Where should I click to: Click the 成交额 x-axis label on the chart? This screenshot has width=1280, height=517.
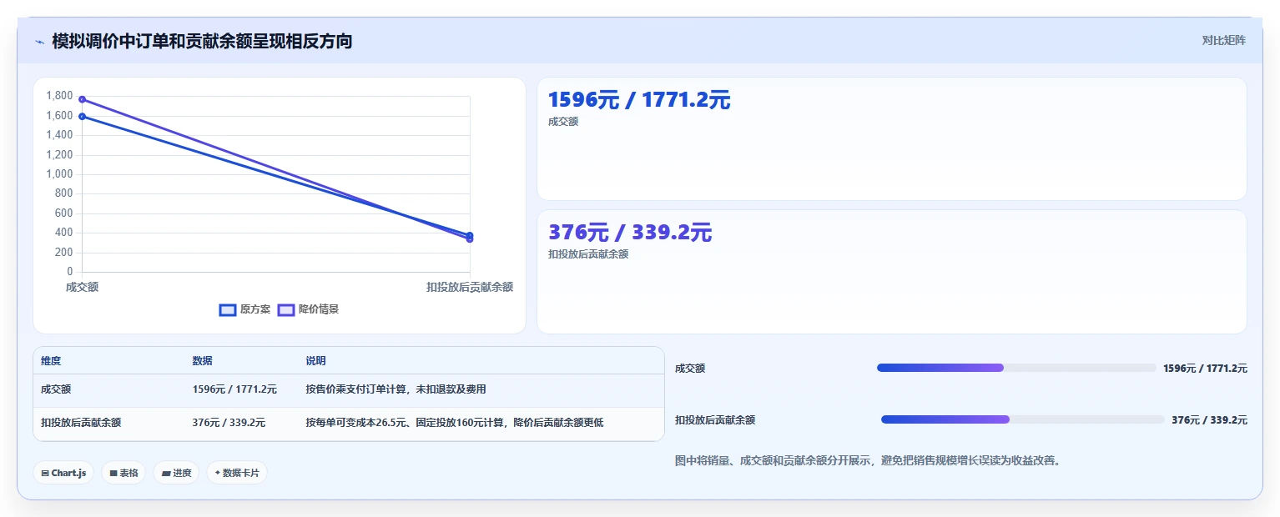click(82, 287)
